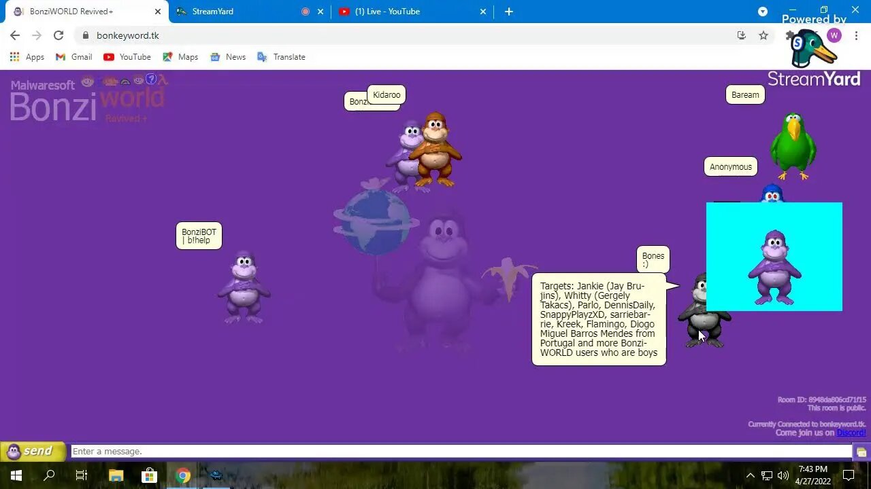Open a new browser tab
Viewport: 871px width, 489px height.
pyautogui.click(x=509, y=12)
